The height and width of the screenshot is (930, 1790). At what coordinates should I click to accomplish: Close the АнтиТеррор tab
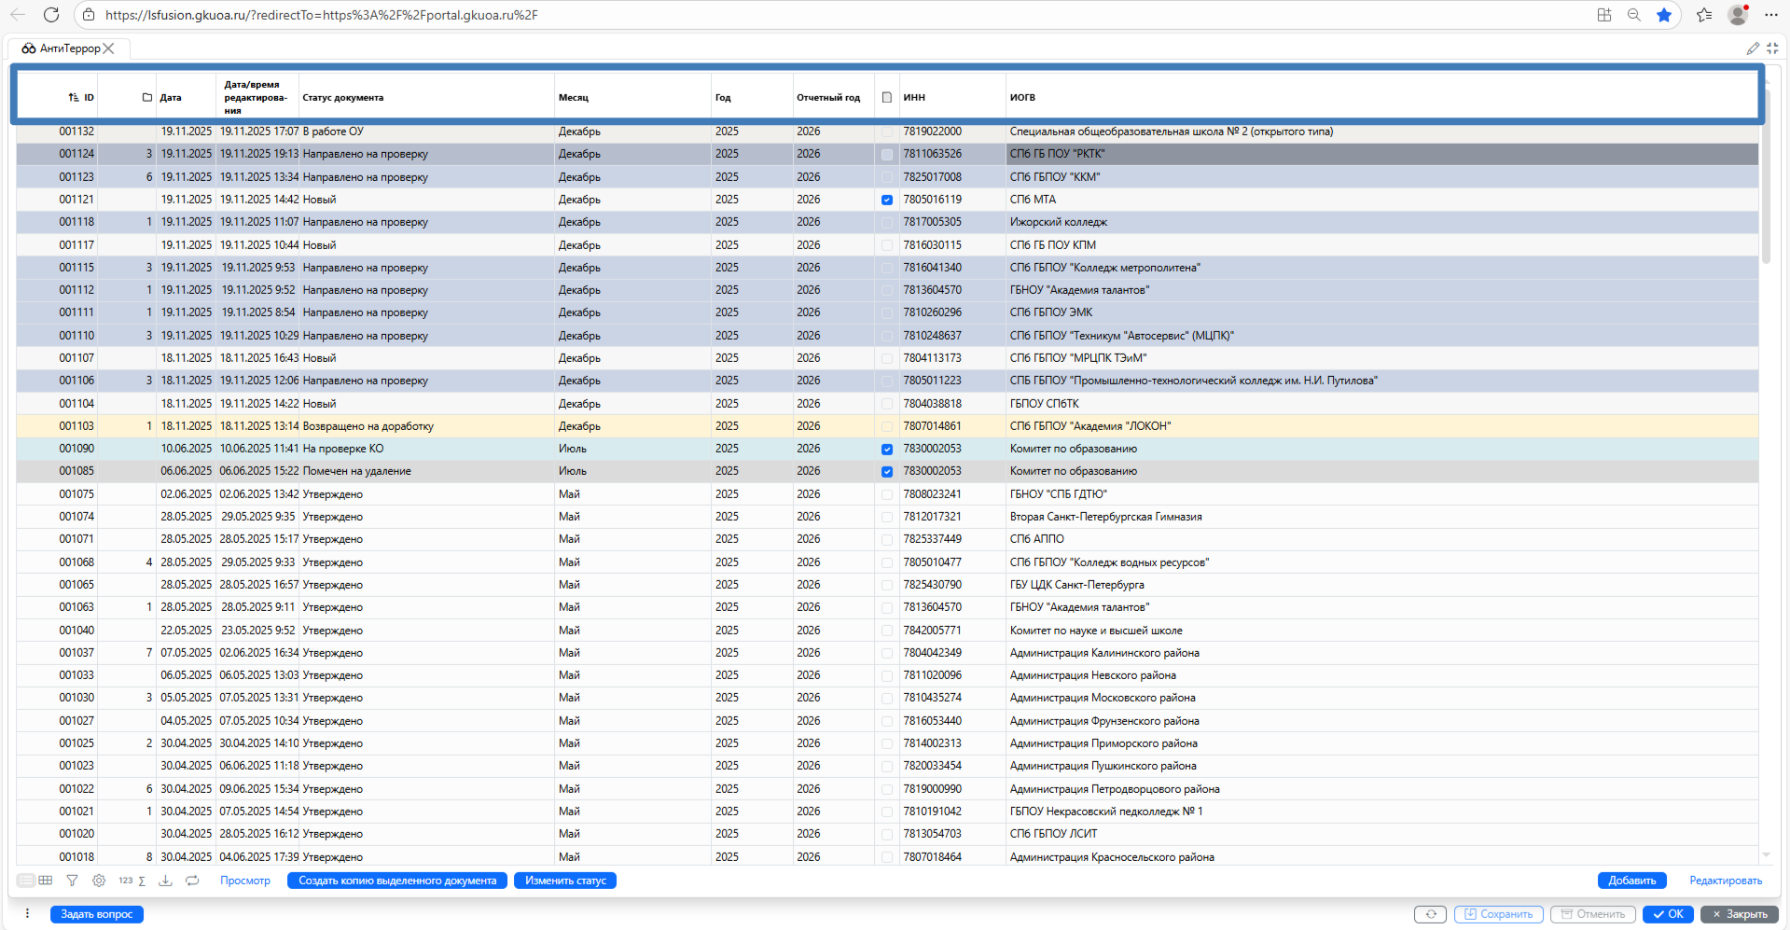[x=109, y=49]
